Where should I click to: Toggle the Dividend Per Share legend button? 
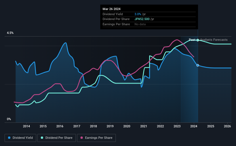pyautogui.click(x=57, y=138)
